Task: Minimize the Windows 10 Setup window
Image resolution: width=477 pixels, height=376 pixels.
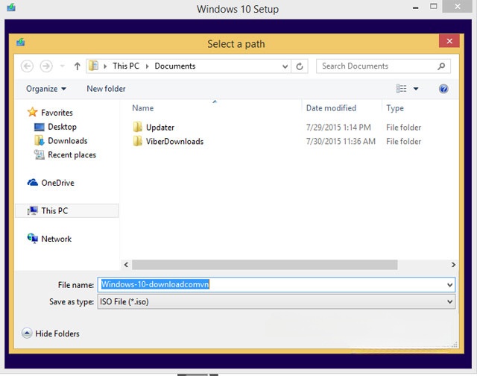Action: pos(415,7)
